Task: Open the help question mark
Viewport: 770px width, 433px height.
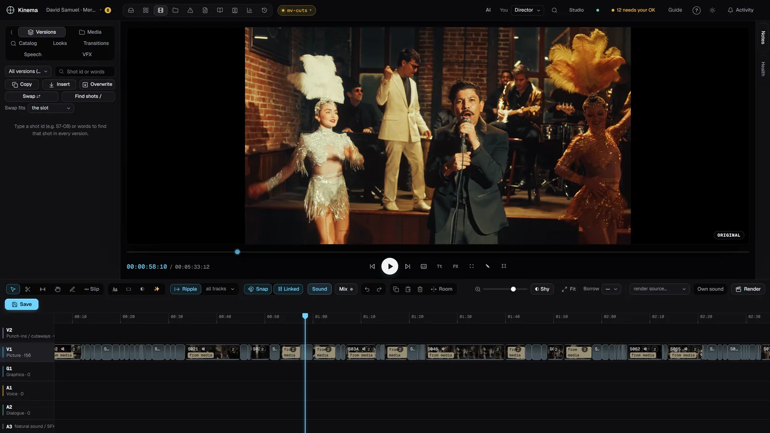Action: (696, 10)
